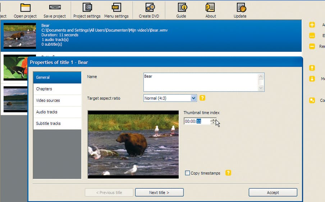Decrease thumbnail time index with down arrow
The image size is (325, 202).
click(x=213, y=123)
